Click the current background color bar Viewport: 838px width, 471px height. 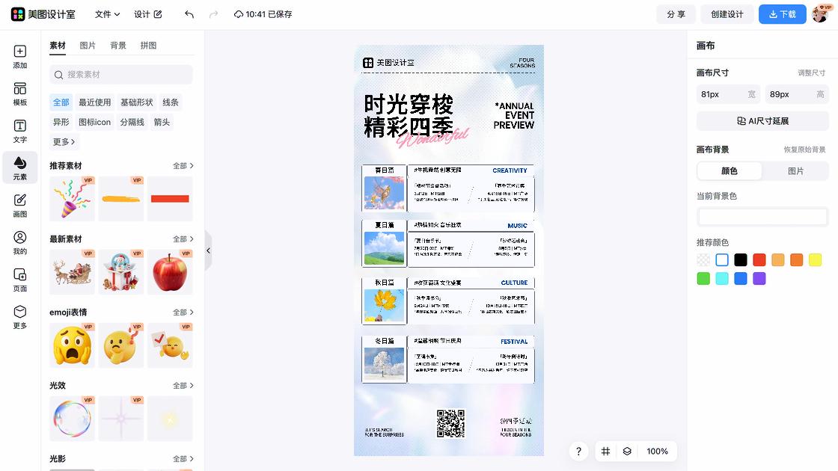coord(762,217)
